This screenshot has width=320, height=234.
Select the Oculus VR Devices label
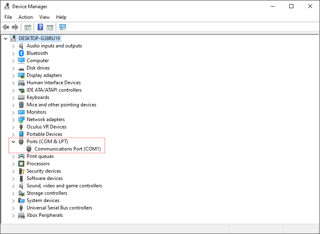click(x=47, y=127)
